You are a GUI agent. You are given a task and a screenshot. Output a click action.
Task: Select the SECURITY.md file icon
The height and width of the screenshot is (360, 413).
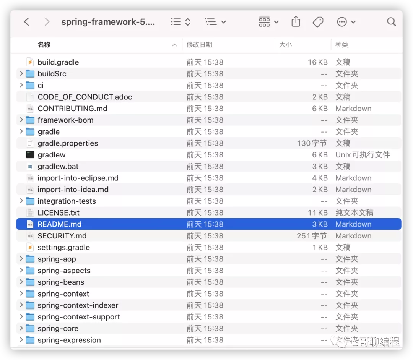coord(30,236)
